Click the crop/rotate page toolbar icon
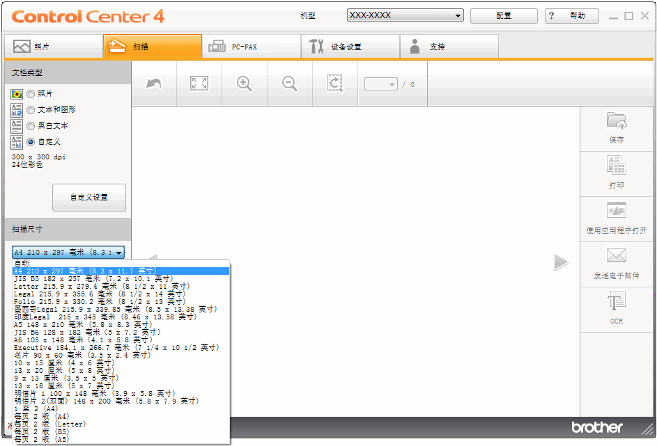Image resolution: width=657 pixels, height=446 pixels. click(x=335, y=83)
